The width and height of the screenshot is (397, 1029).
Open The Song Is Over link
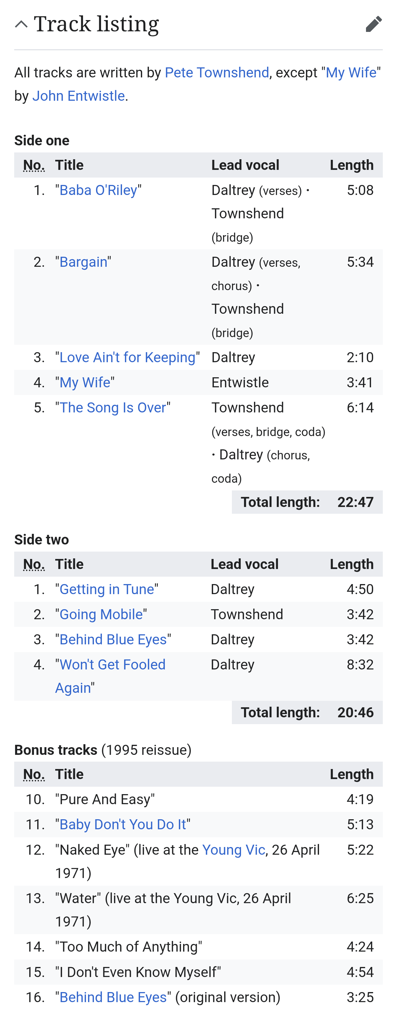tap(113, 408)
